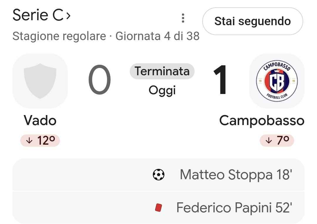Image resolution: width=317 pixels, height=224 pixels.
Task: Click the Terminata match status chip
Action: coord(162,71)
